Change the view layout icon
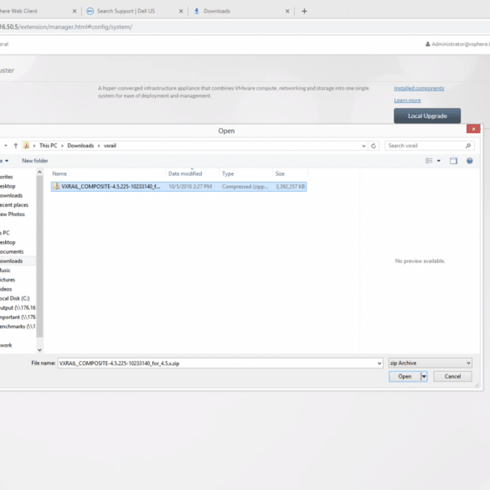Image resolution: width=490 pixels, height=490 pixels. pyautogui.click(x=429, y=161)
